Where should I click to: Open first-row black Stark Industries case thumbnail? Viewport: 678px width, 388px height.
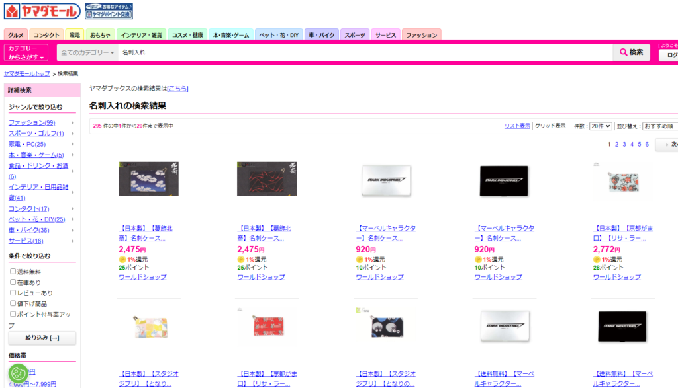click(504, 181)
